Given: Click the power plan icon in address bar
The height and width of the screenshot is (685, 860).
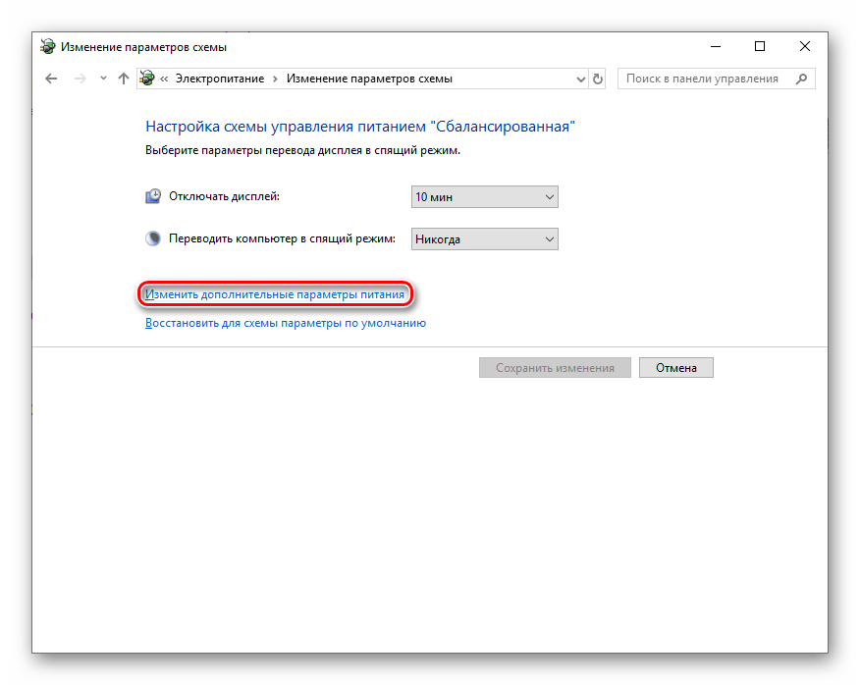Looking at the screenshot, I should 147,79.
